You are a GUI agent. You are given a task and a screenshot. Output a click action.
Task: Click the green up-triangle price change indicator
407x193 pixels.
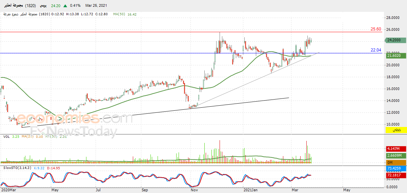65,6
